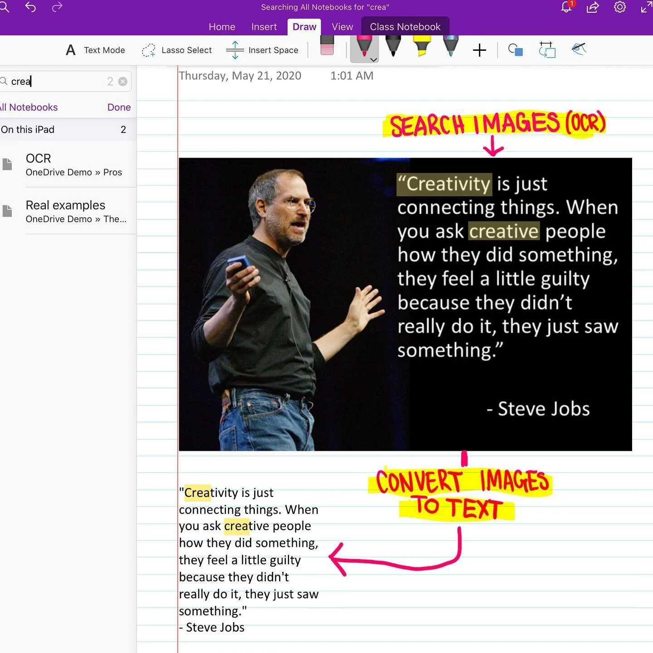Image resolution: width=653 pixels, height=653 pixels.
Task: Open pink pen options chevron
Action: tap(374, 59)
